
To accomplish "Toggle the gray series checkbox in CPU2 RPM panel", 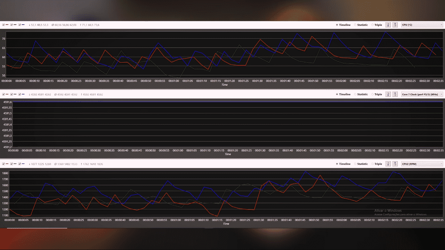I will (11, 164).
